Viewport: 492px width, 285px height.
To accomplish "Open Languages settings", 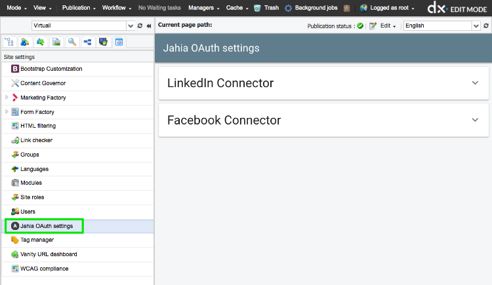I will [x=34, y=169].
